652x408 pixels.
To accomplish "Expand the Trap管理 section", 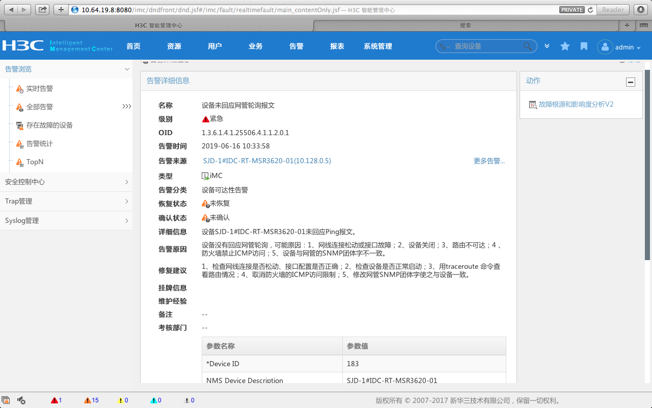I will pyautogui.click(x=66, y=201).
